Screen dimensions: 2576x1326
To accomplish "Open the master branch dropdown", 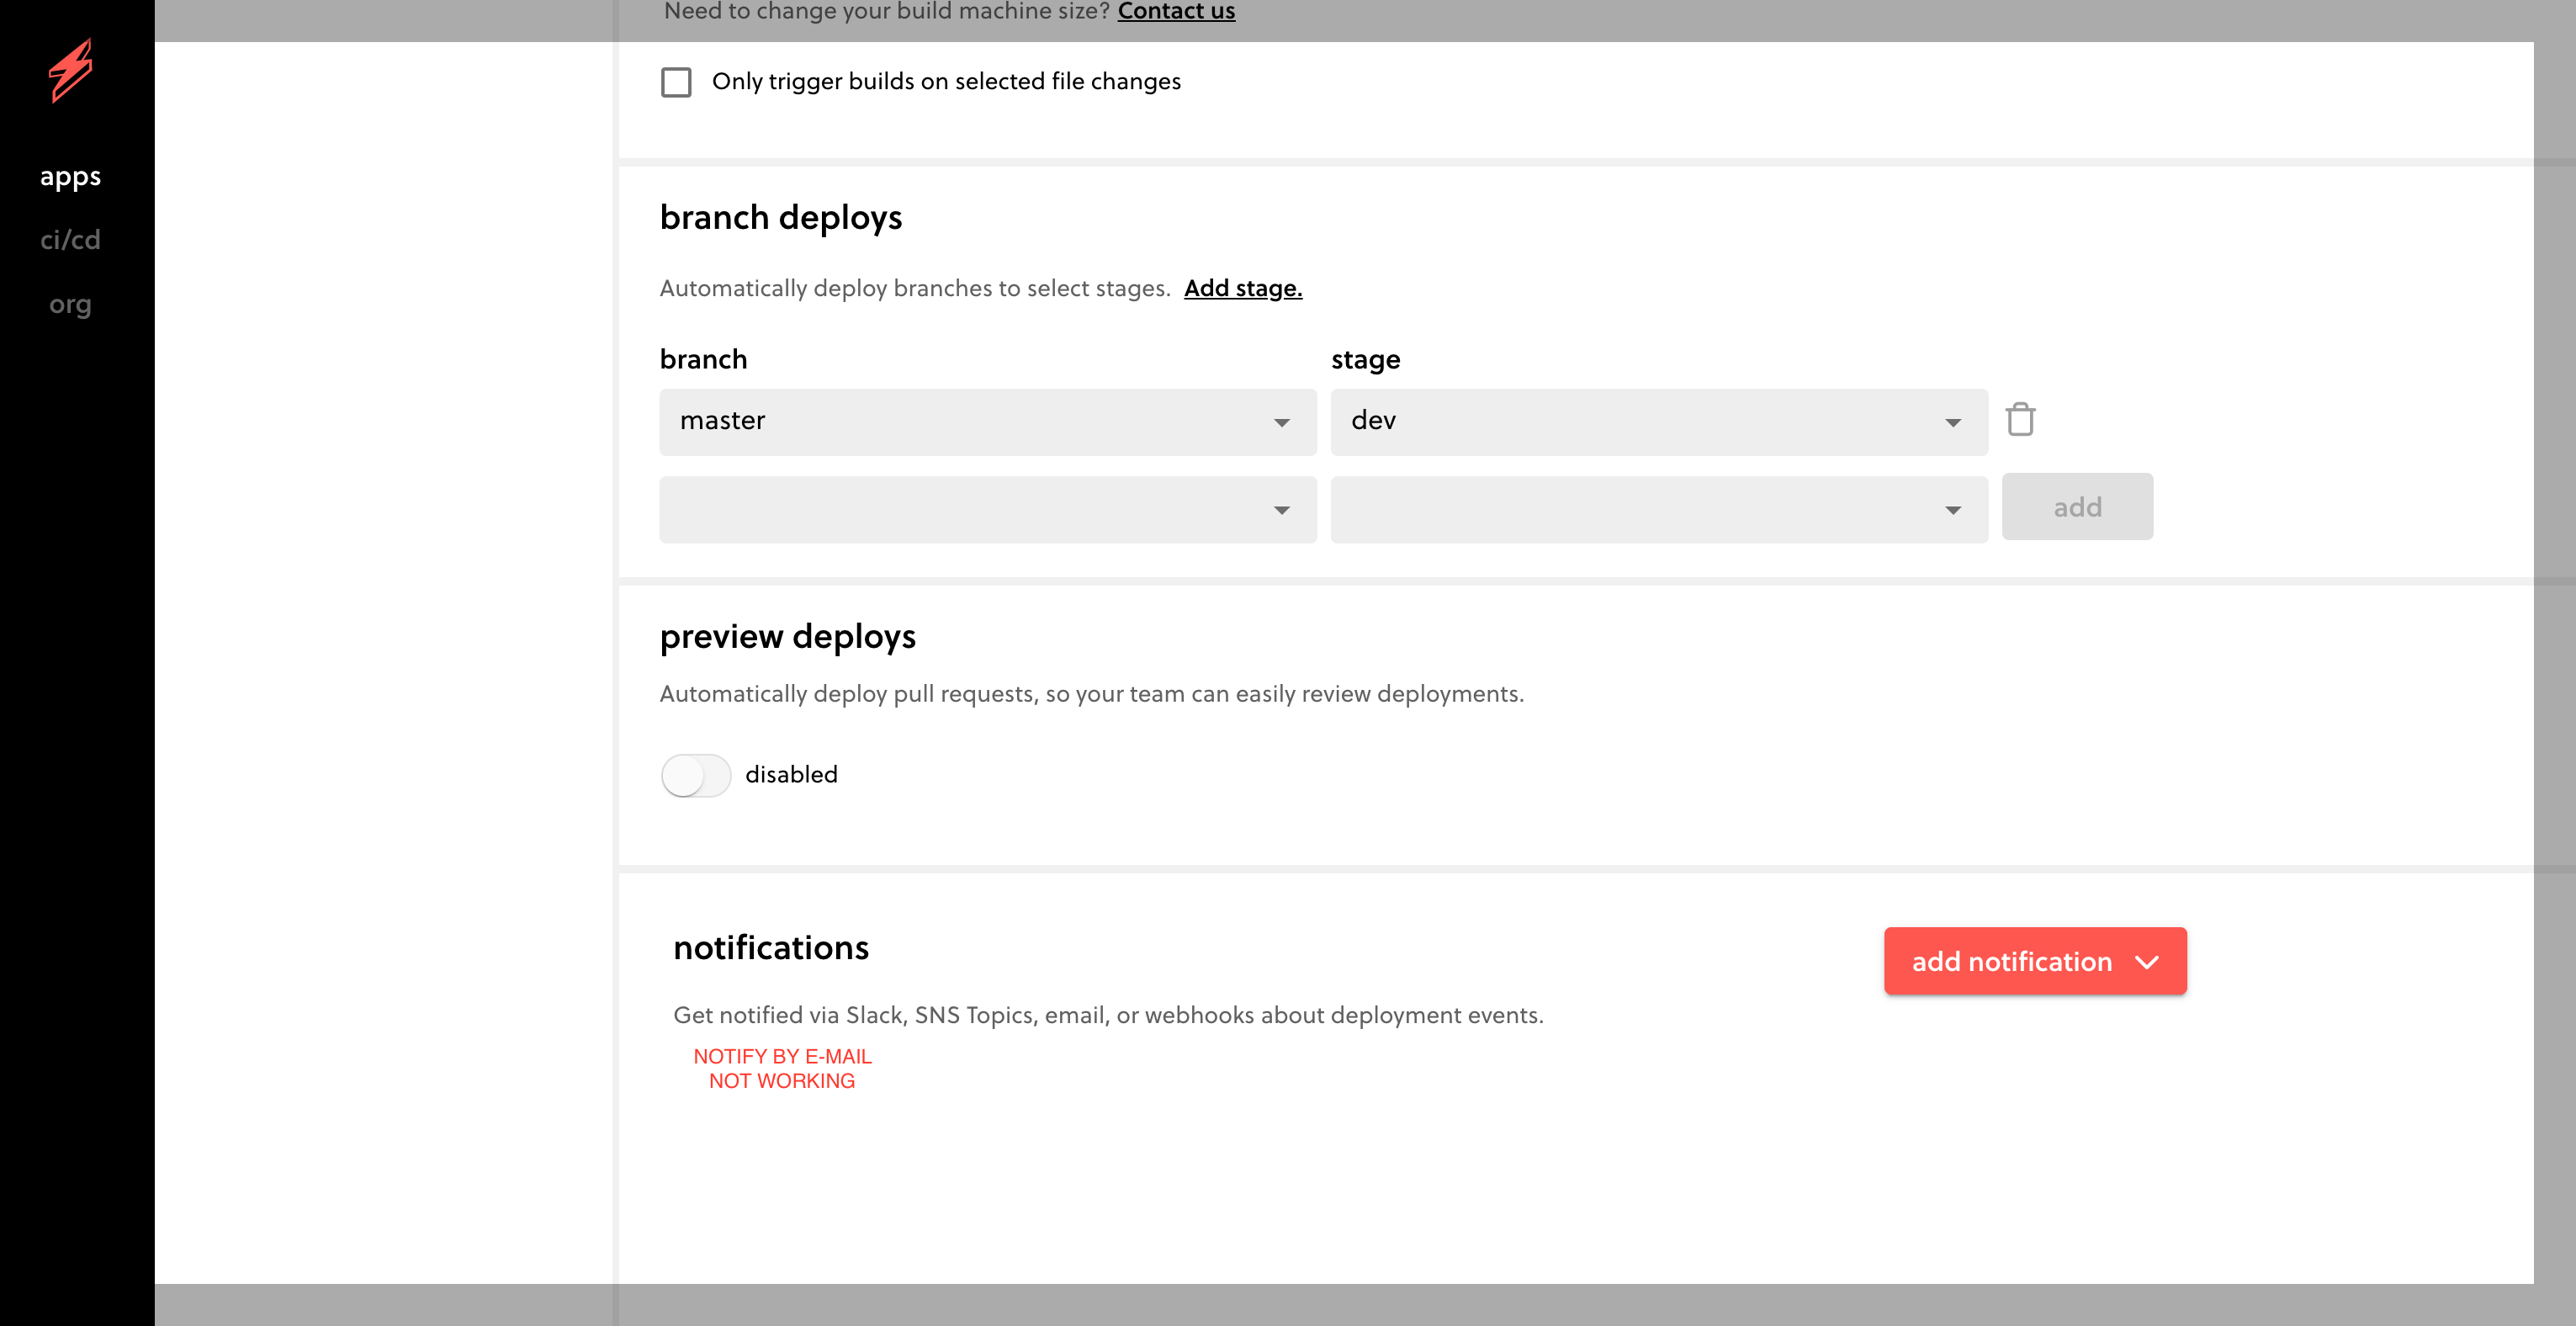I will coord(987,421).
